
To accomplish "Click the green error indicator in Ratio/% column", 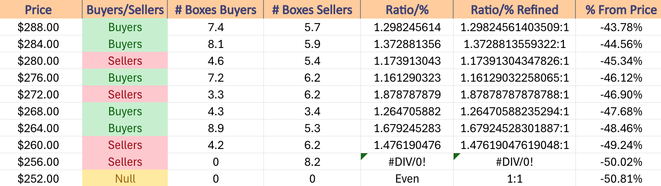I will 363,156.
